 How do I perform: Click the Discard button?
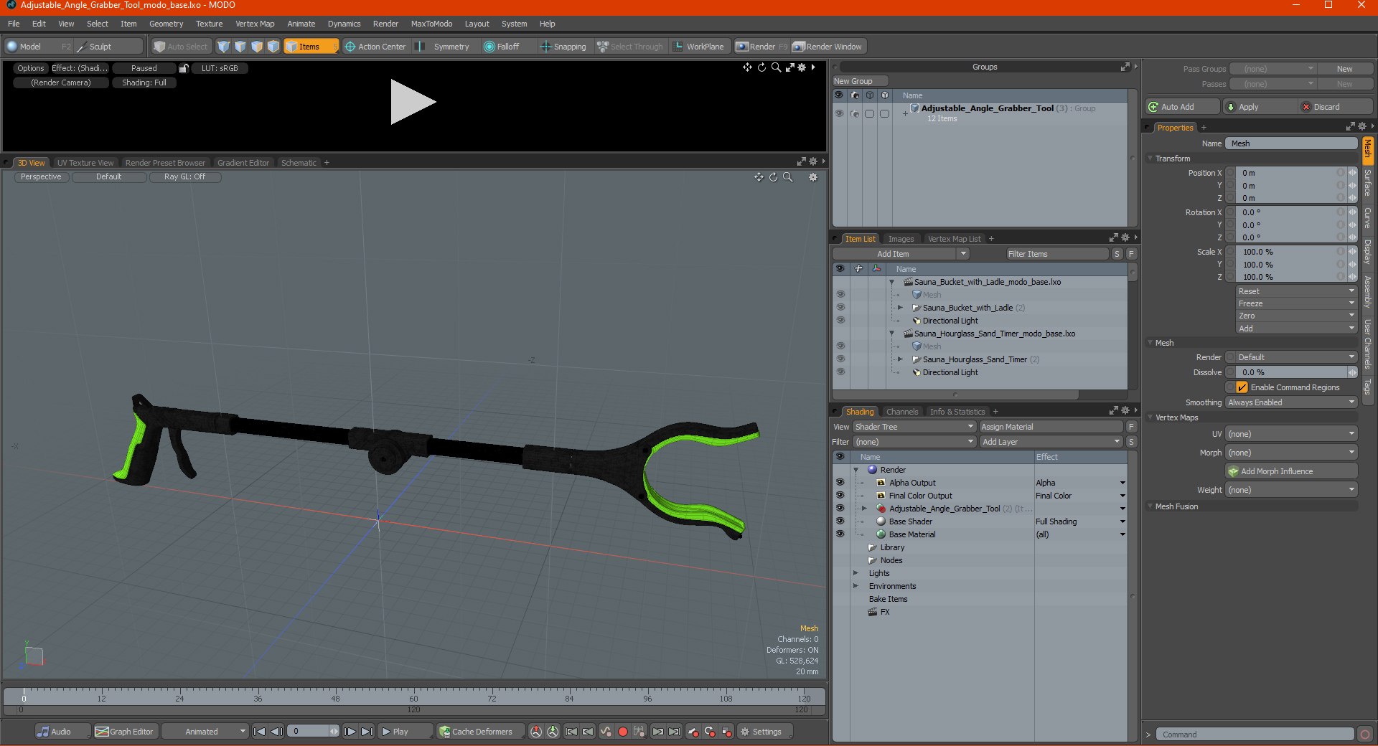click(x=1336, y=107)
